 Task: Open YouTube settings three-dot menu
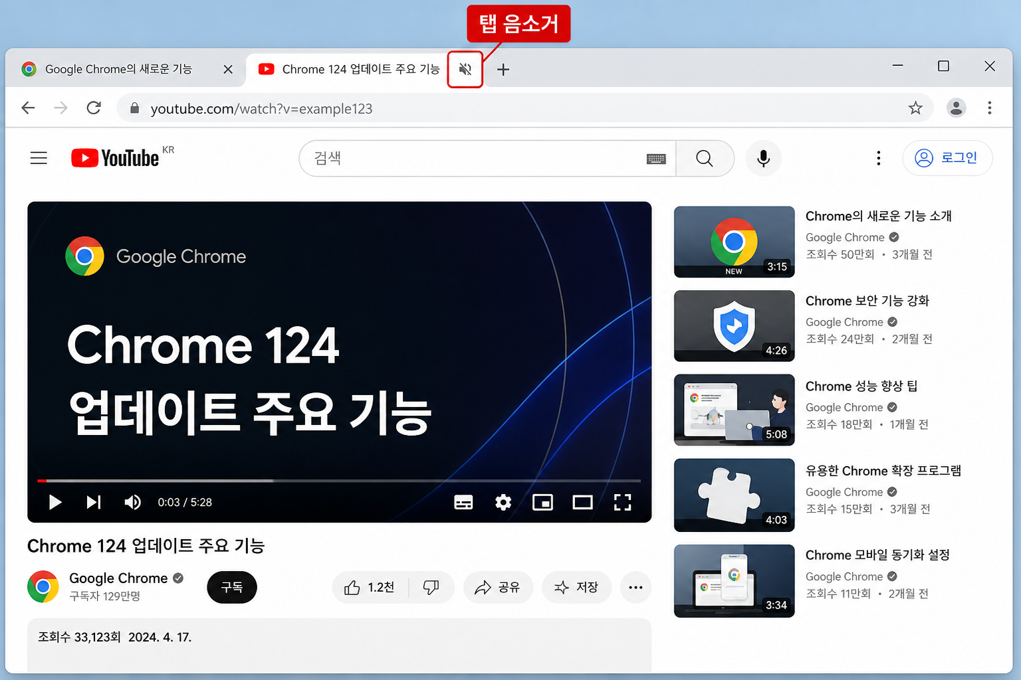878,158
